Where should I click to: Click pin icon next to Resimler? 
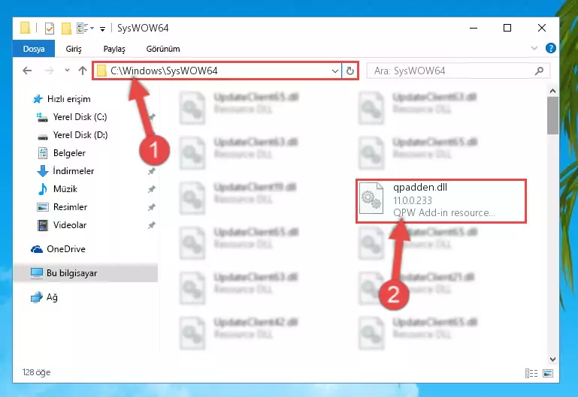[x=151, y=207]
